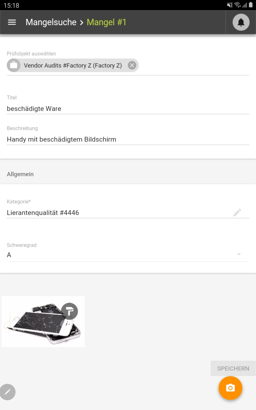The image size is (256, 410).
Task: Open notifications bell
Action: pyautogui.click(x=241, y=22)
